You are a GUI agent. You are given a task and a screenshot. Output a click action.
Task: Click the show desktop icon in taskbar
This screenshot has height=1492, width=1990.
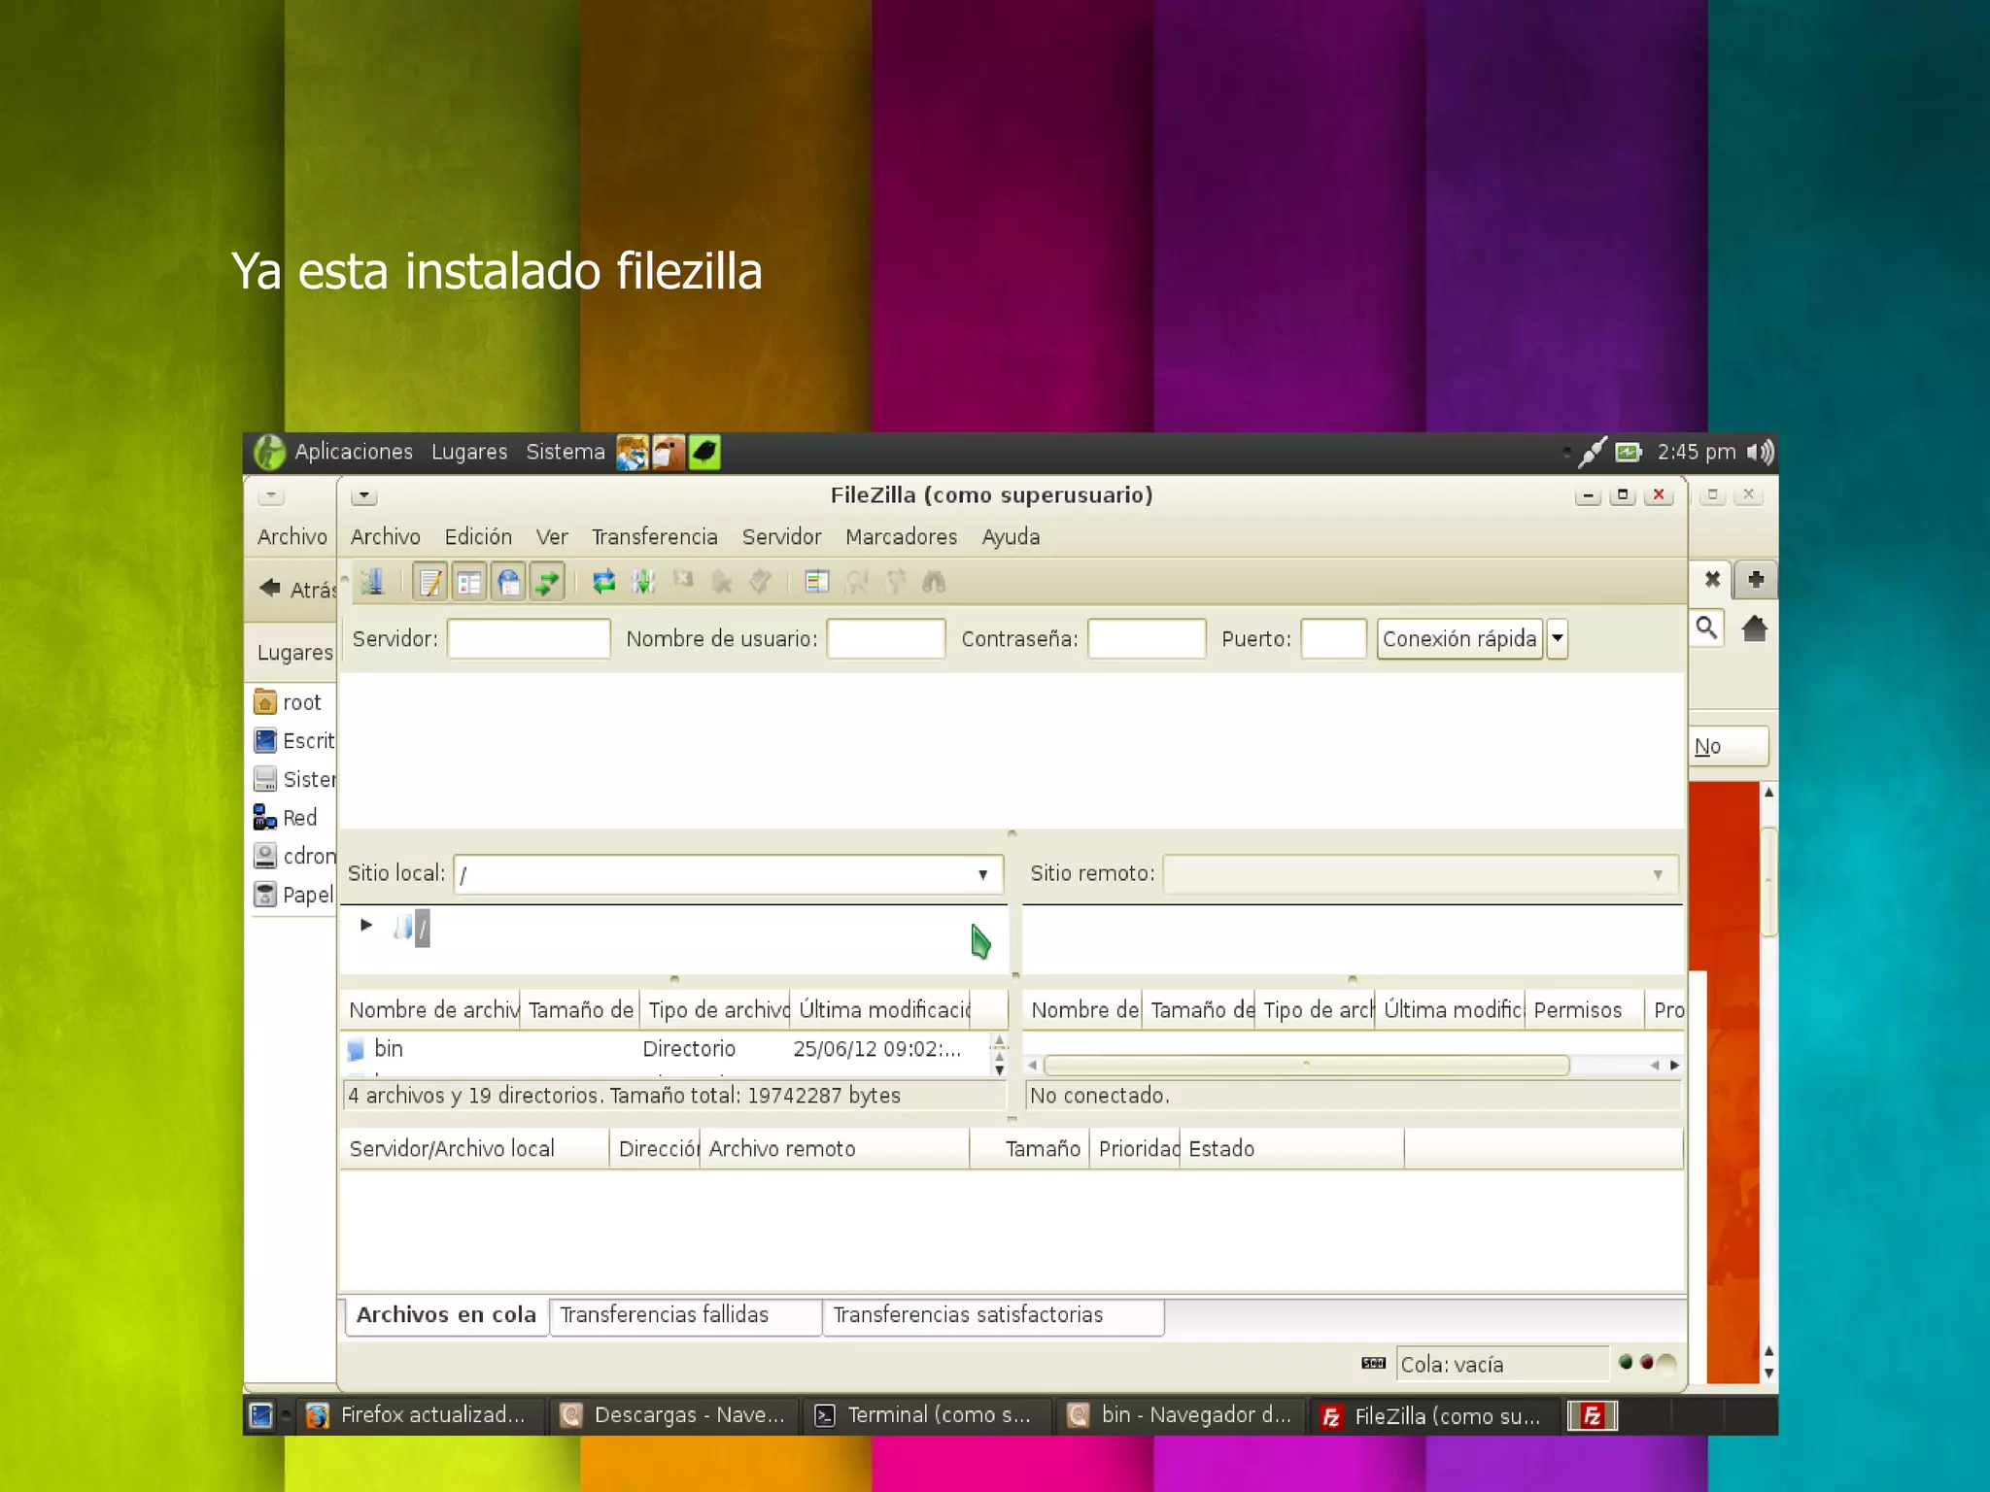pyautogui.click(x=261, y=1415)
